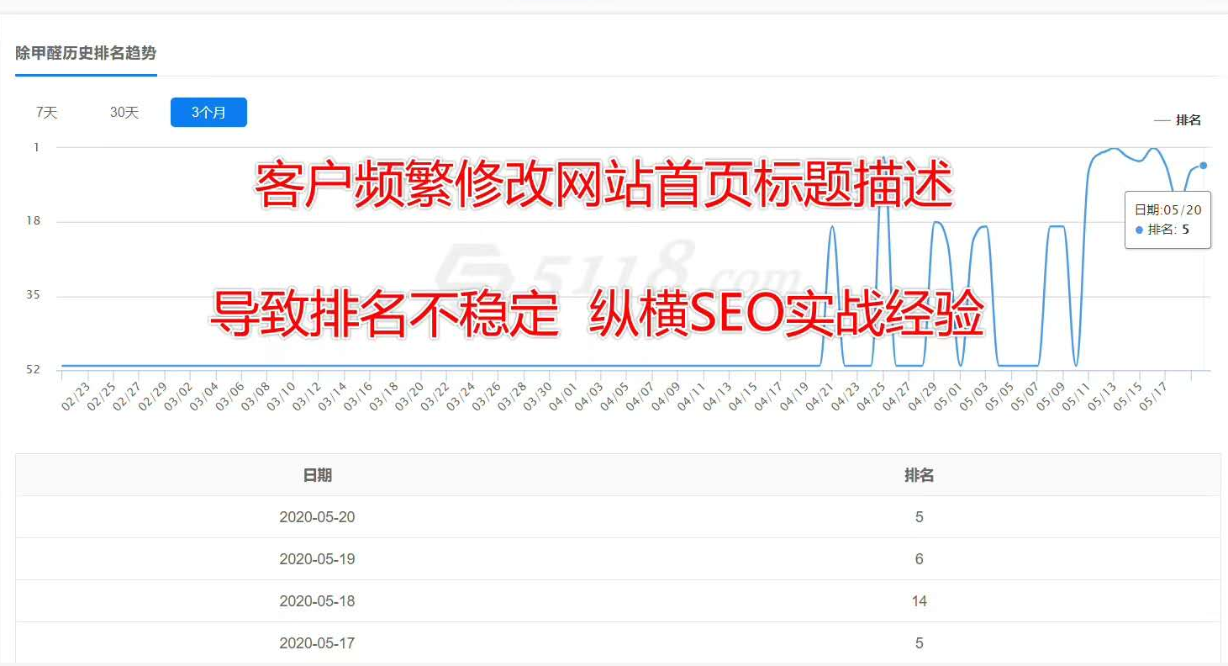
Task: Click the 52 y-axis rank label
Action: (x=33, y=369)
